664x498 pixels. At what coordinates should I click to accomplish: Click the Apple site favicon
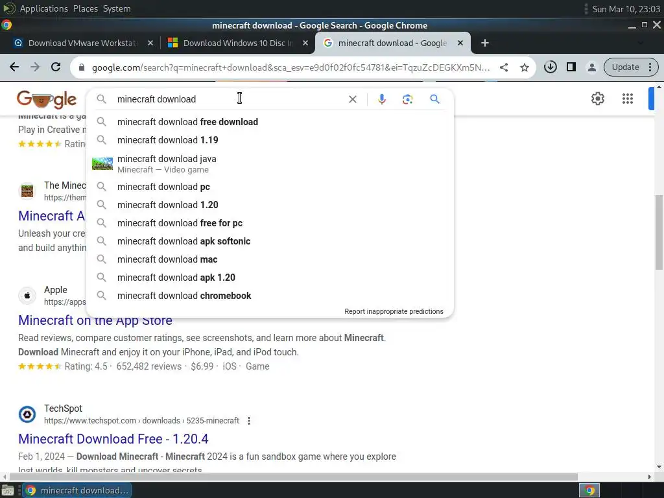pyautogui.click(x=27, y=296)
